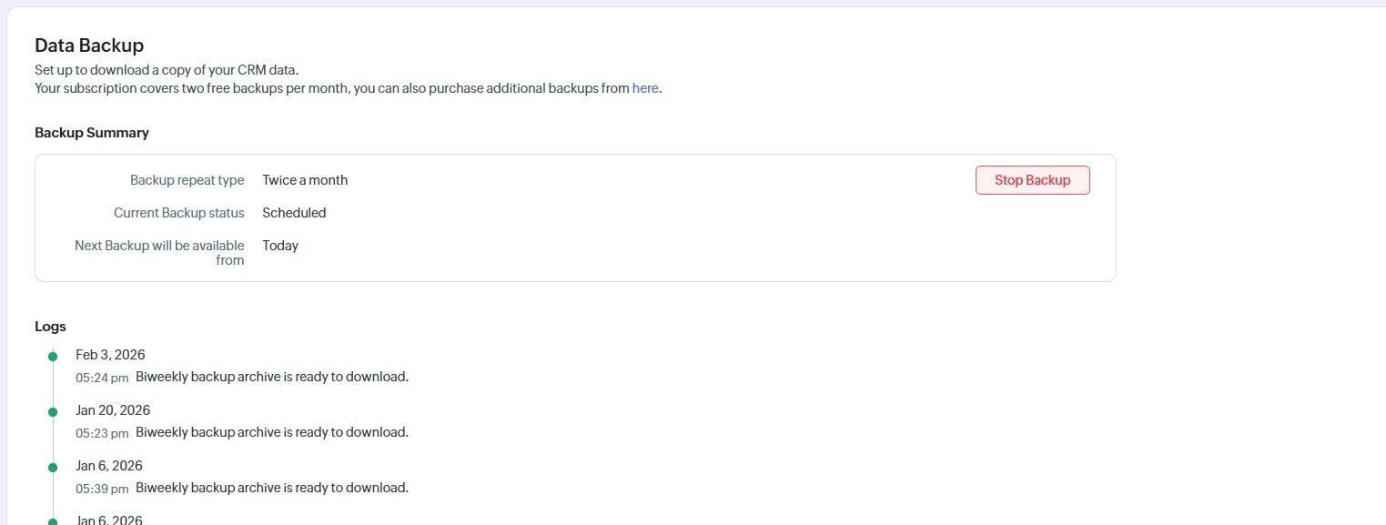Click the Stop Backup button
This screenshot has height=525, width=1386.
click(x=1032, y=180)
